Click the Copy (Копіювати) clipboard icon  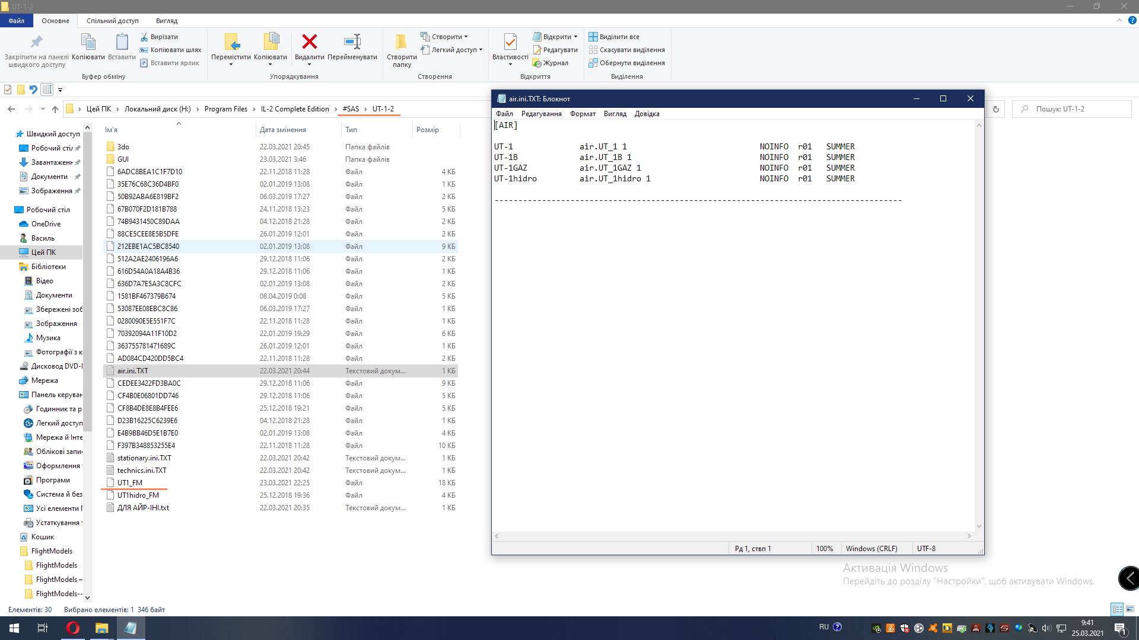click(88, 42)
